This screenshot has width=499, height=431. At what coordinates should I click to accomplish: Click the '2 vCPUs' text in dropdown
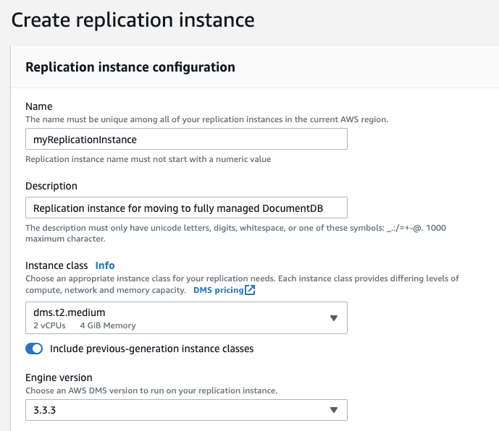click(49, 325)
